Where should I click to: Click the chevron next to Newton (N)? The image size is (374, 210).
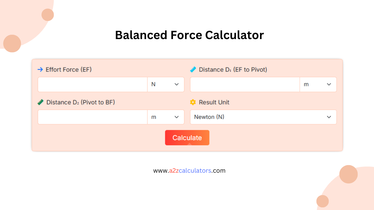[x=329, y=117]
